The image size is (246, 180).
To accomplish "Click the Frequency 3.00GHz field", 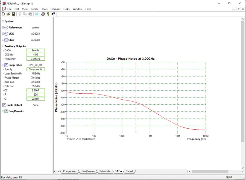I will [x=36, y=59].
